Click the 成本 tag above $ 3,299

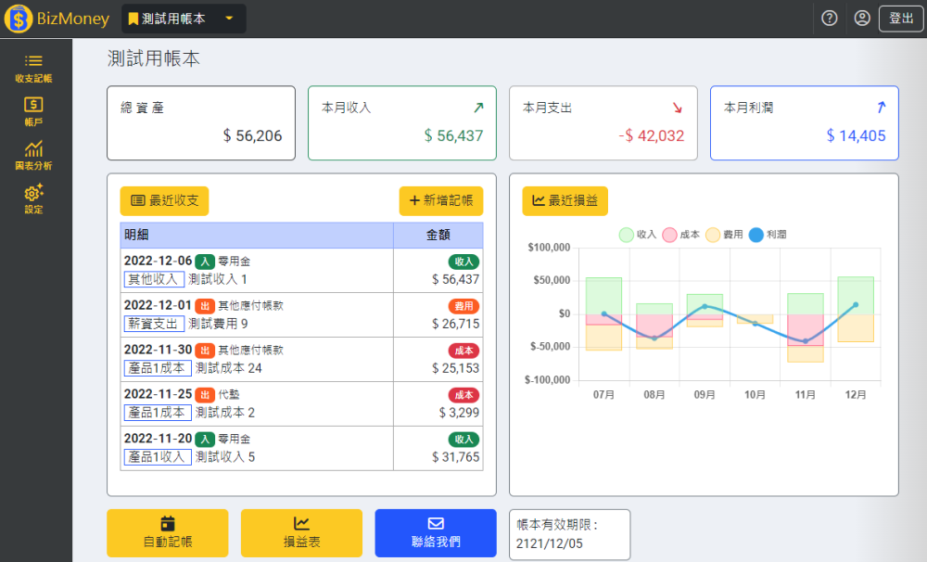[x=463, y=394]
